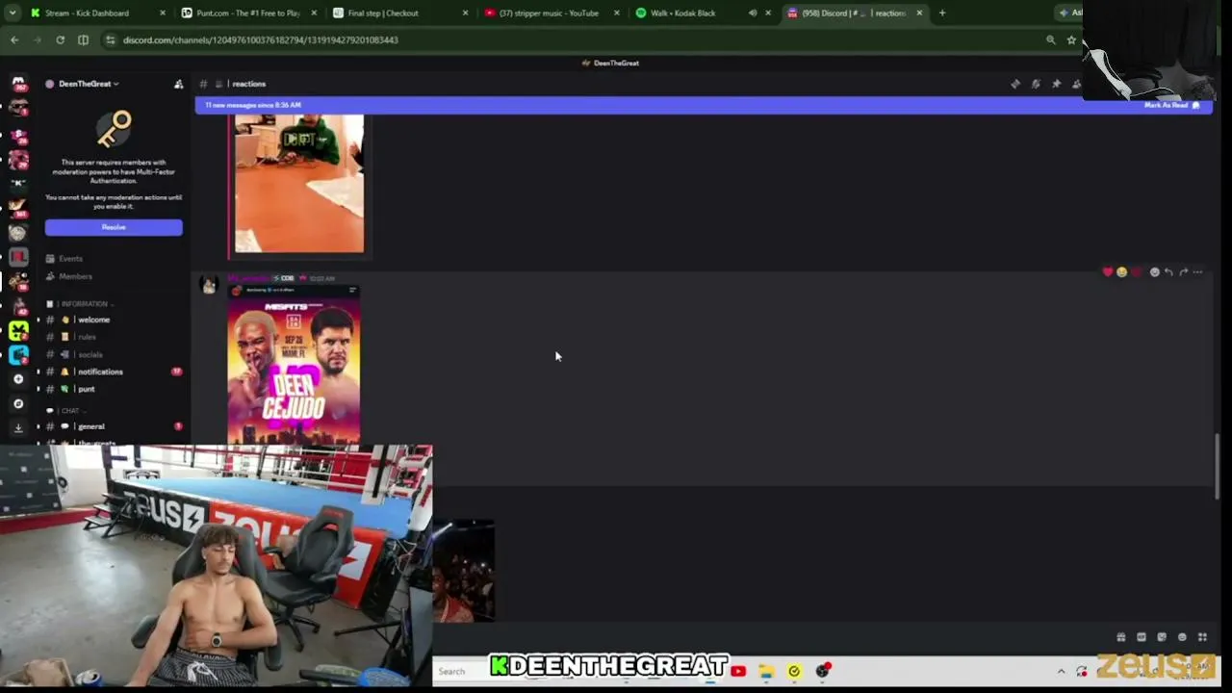The width and height of the screenshot is (1232, 693).
Task: Open the YouTube icon on the taskbar
Action: click(x=738, y=671)
